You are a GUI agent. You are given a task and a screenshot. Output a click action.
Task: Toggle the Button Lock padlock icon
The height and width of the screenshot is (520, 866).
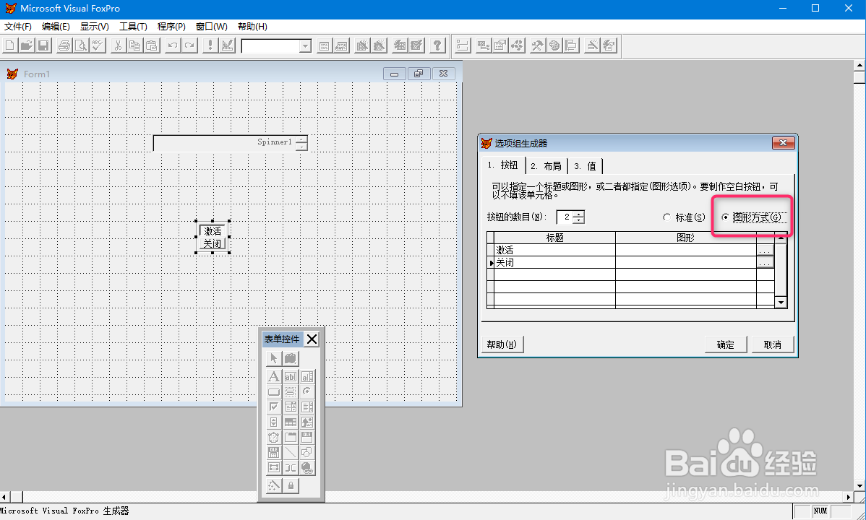point(291,486)
